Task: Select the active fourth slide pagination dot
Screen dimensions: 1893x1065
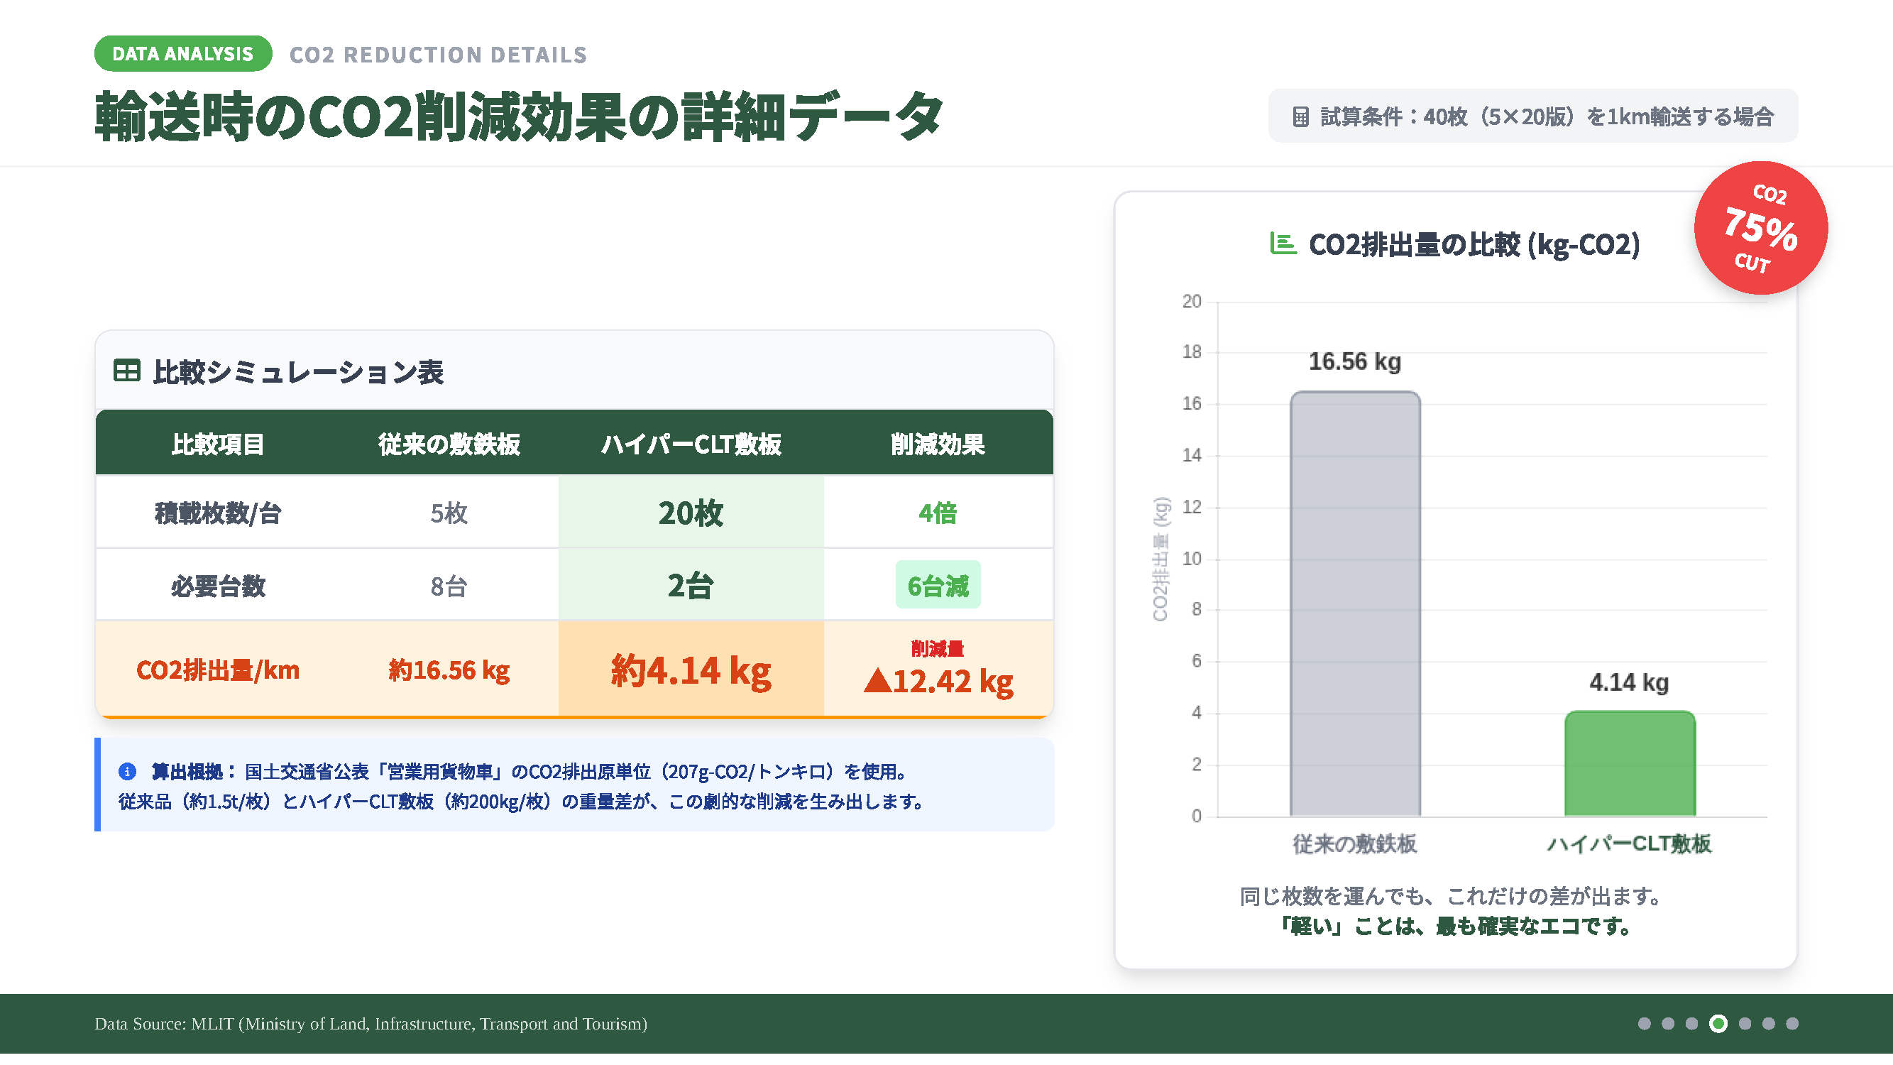Action: point(1718,1023)
